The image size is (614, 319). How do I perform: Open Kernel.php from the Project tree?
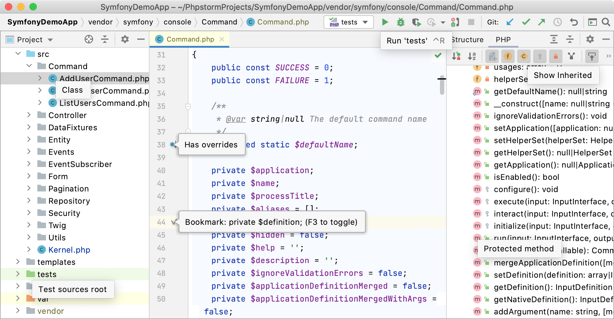pos(69,250)
